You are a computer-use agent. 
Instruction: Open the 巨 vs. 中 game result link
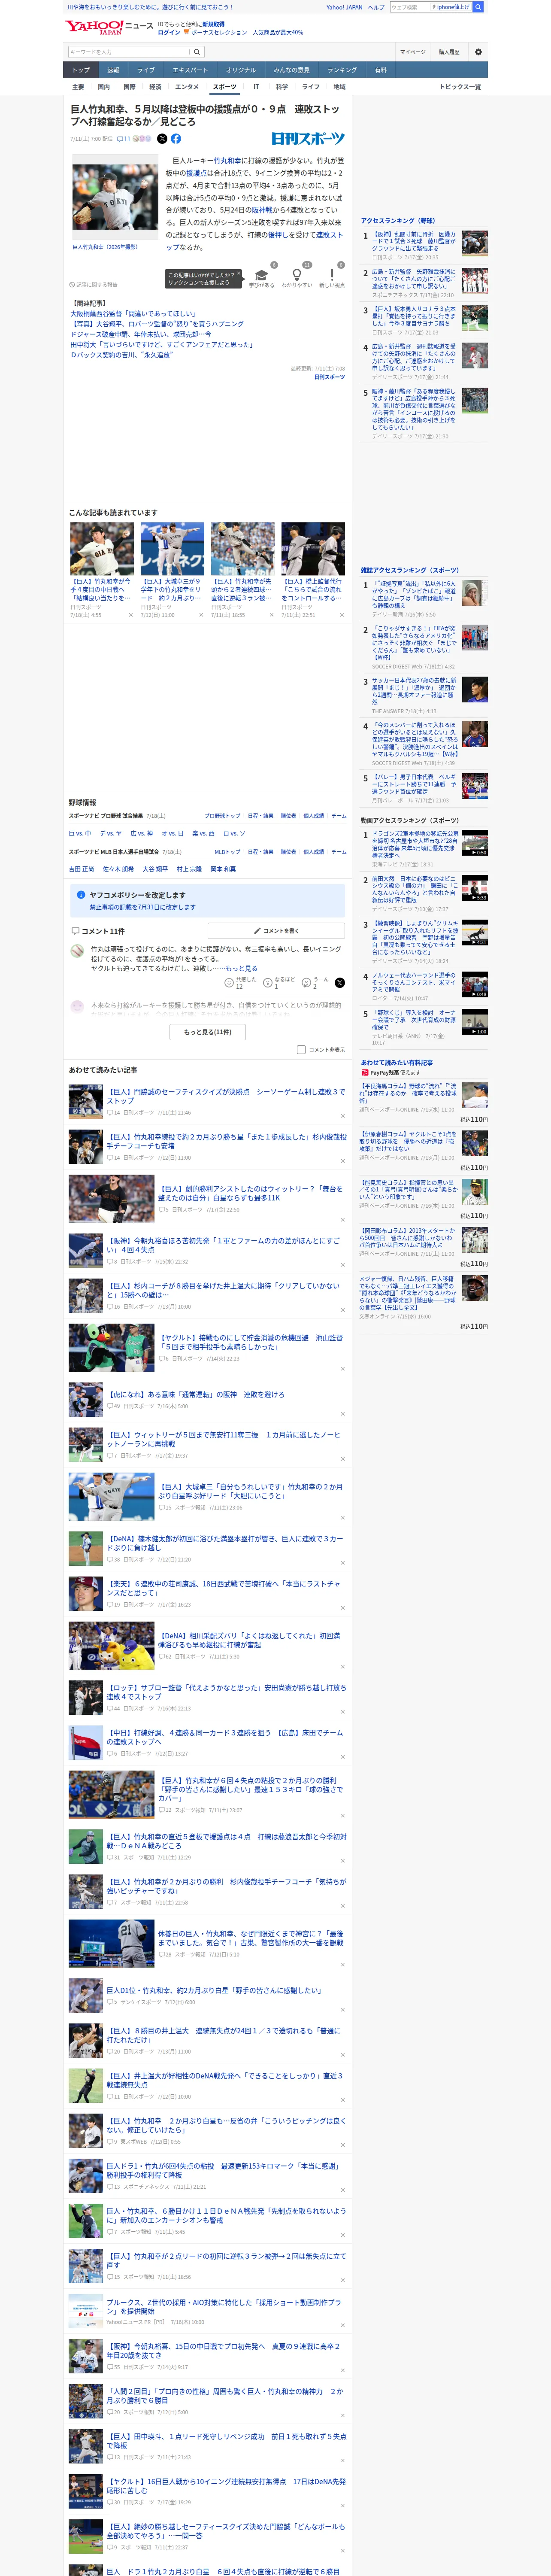coord(80,833)
